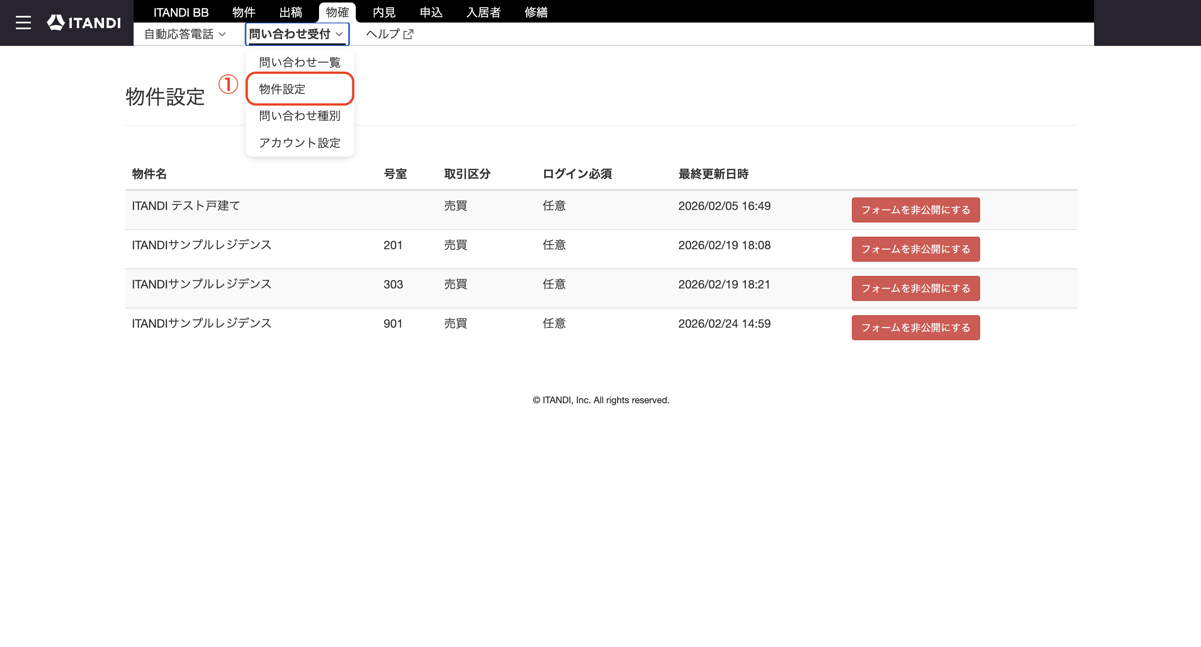Viewport: 1201px width, 647px height.
Task: Switch to the 内見 tab
Action: (x=384, y=12)
